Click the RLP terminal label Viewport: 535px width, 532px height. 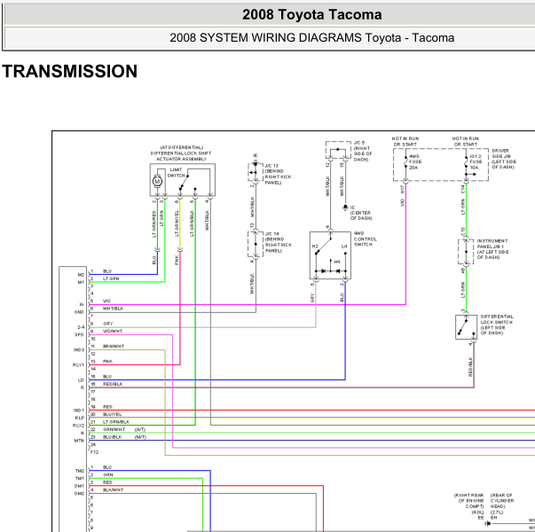tap(80, 418)
